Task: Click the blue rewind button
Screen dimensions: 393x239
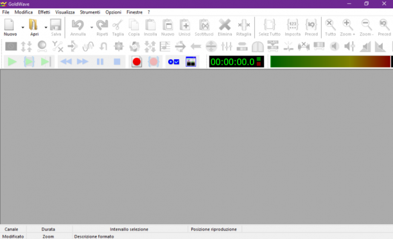Action: click(66, 62)
